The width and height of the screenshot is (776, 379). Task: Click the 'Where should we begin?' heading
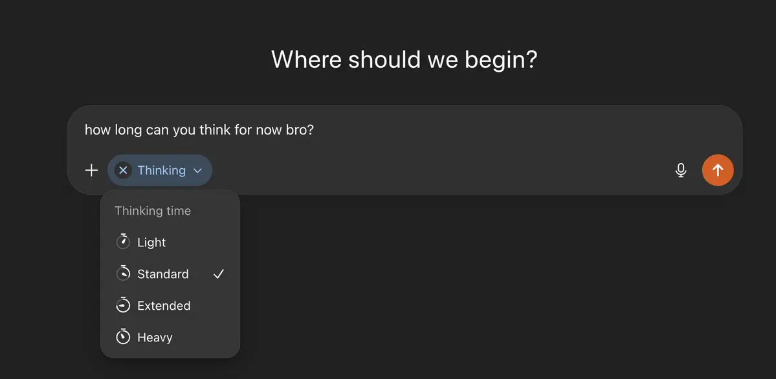click(405, 60)
